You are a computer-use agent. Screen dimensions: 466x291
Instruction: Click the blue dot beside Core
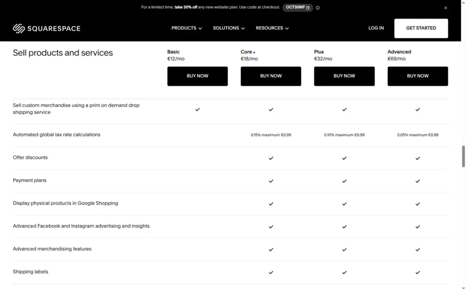(254, 53)
